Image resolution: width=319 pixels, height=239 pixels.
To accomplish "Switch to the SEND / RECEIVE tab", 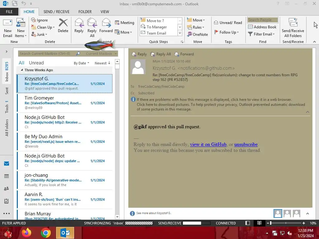I will [x=57, y=12].
